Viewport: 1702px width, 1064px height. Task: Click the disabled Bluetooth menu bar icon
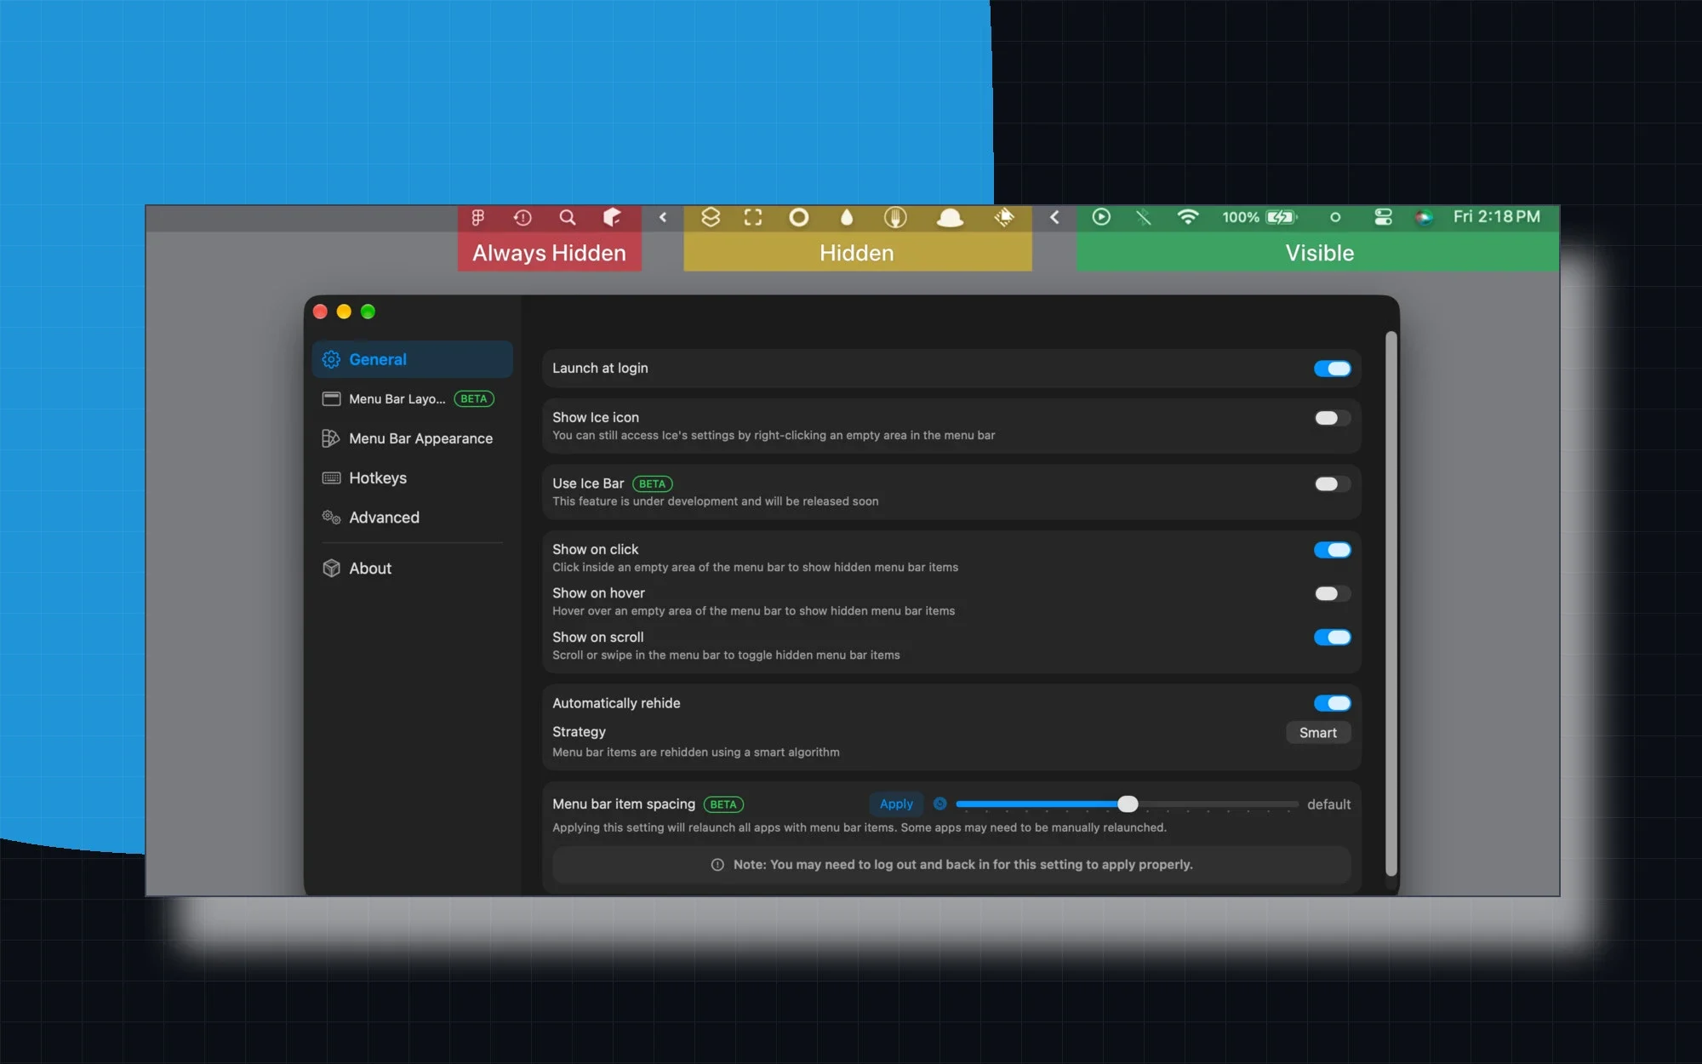[x=1143, y=217]
